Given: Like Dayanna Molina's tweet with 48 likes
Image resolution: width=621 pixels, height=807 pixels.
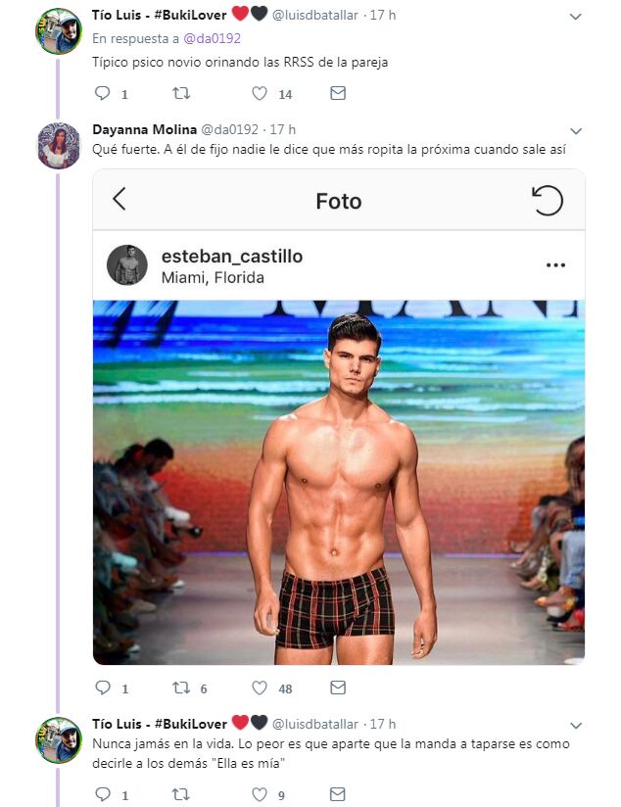Looking at the screenshot, I should pos(260,688).
